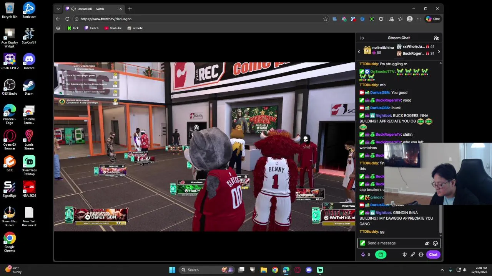Open Steam desktop shortcut
The width and height of the screenshot is (492, 276).
[x=29, y=87]
